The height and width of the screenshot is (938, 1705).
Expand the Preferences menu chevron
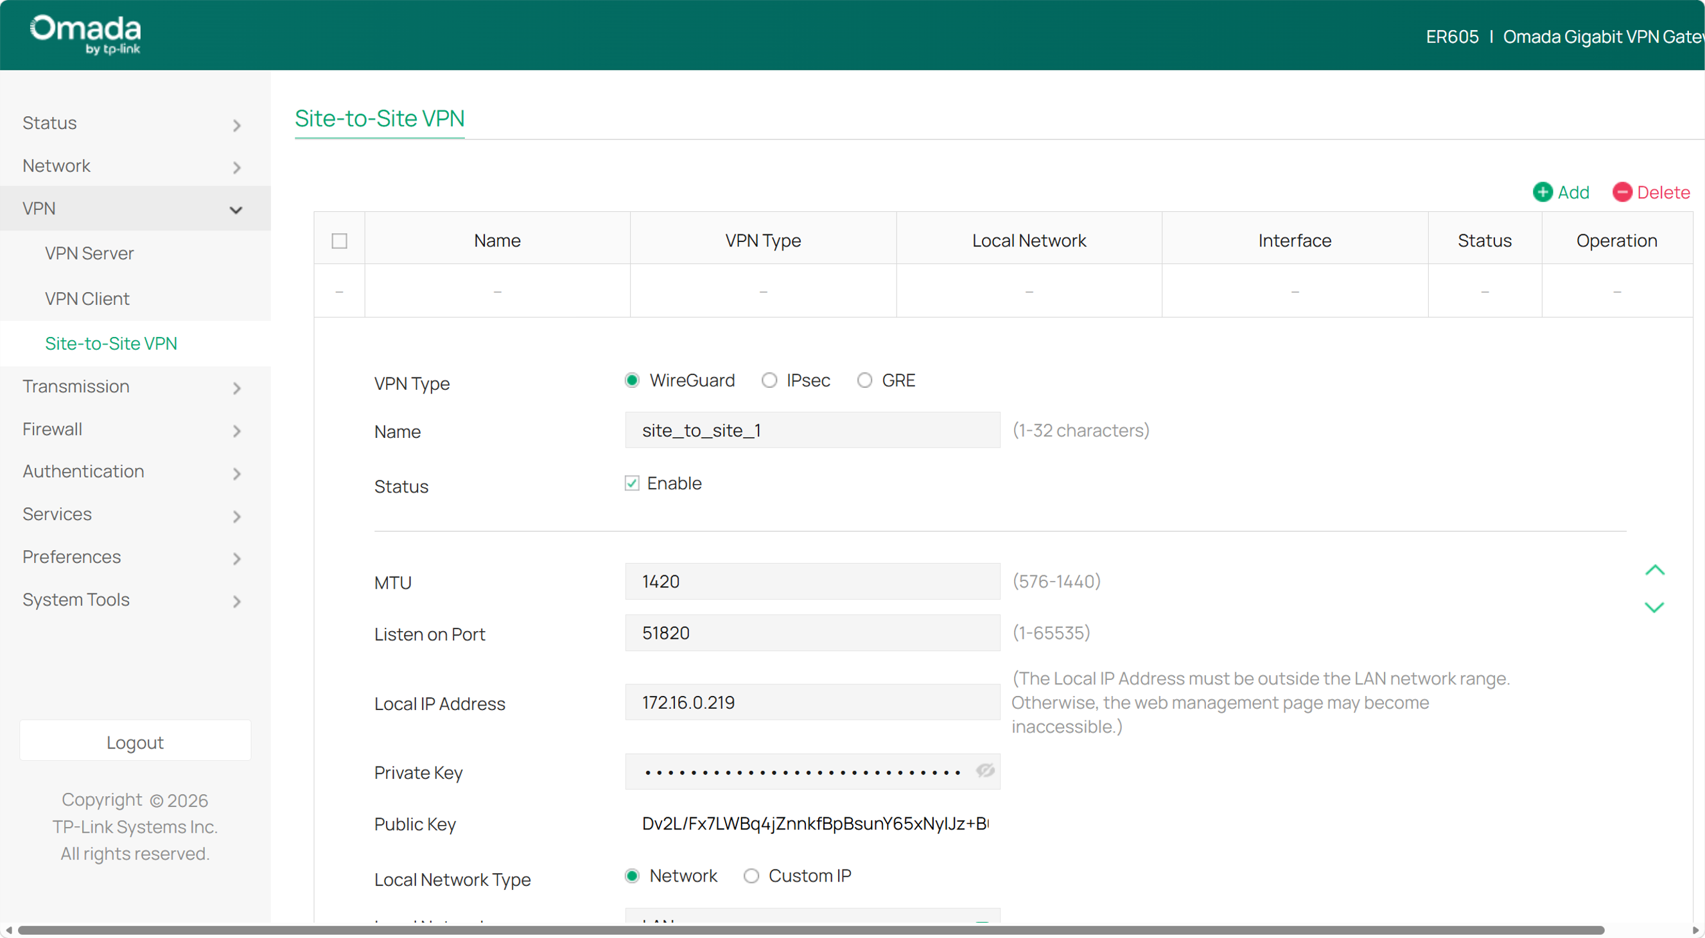(x=236, y=559)
